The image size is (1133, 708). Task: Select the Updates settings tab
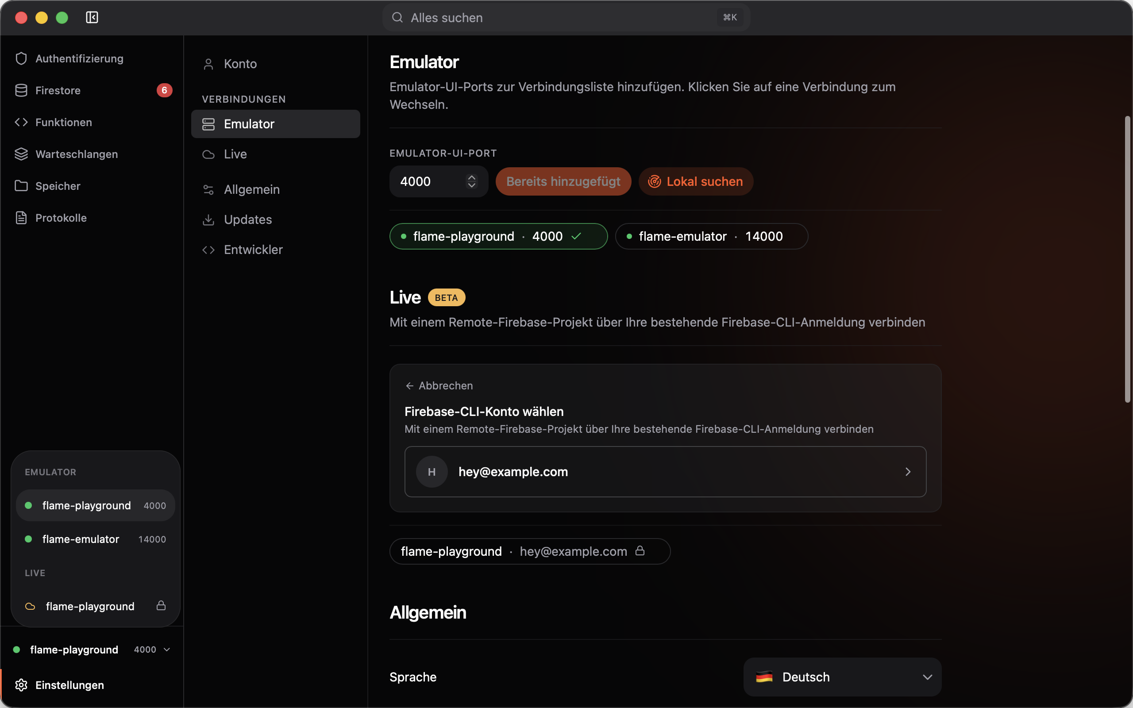pos(275,219)
